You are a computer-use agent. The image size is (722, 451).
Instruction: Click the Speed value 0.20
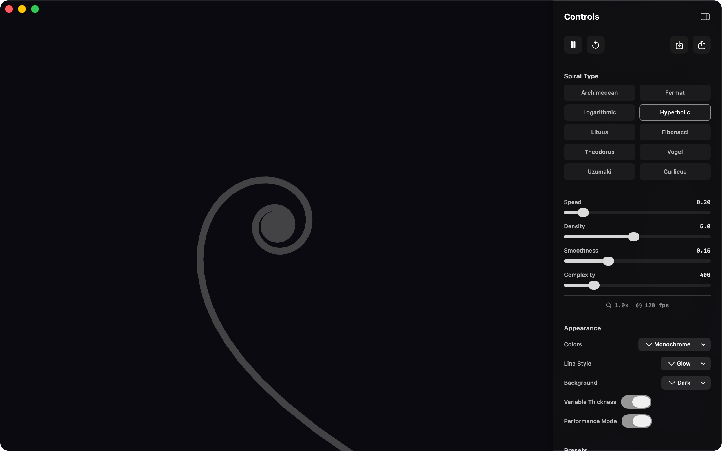703,202
